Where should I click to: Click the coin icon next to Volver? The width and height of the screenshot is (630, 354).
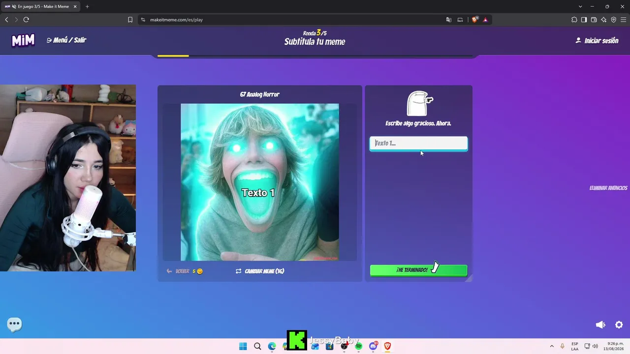click(199, 271)
